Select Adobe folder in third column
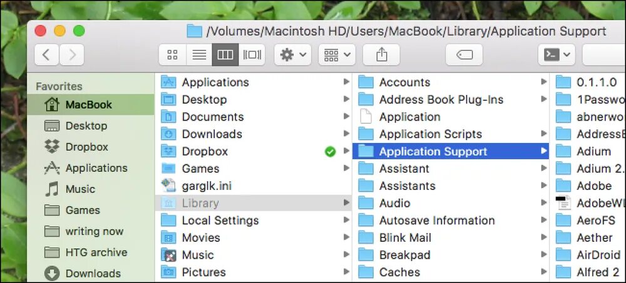Screen dimensions: 626x283 tap(588, 186)
